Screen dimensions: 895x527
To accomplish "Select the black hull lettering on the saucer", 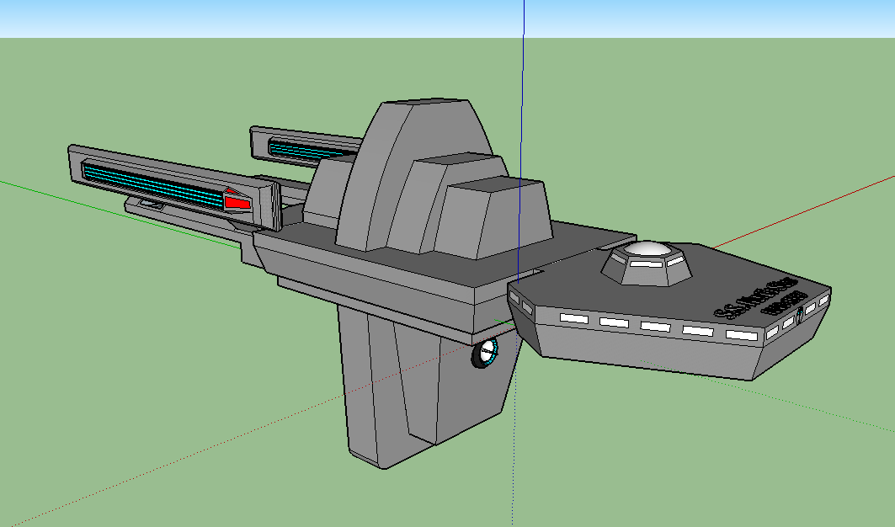I will [x=760, y=298].
